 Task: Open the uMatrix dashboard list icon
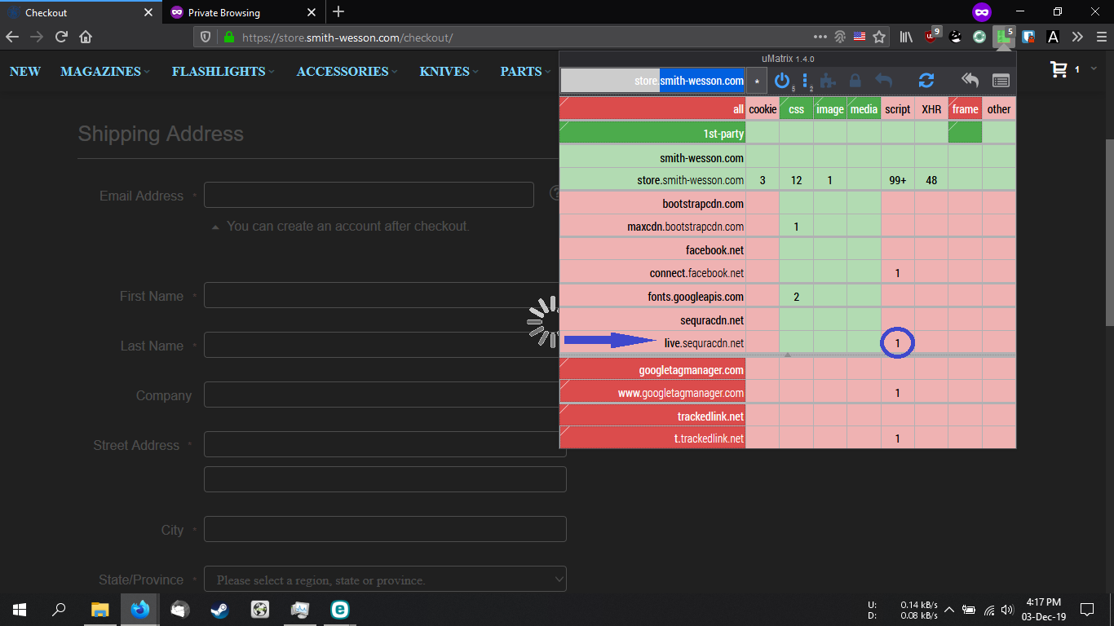pyautogui.click(x=1001, y=81)
